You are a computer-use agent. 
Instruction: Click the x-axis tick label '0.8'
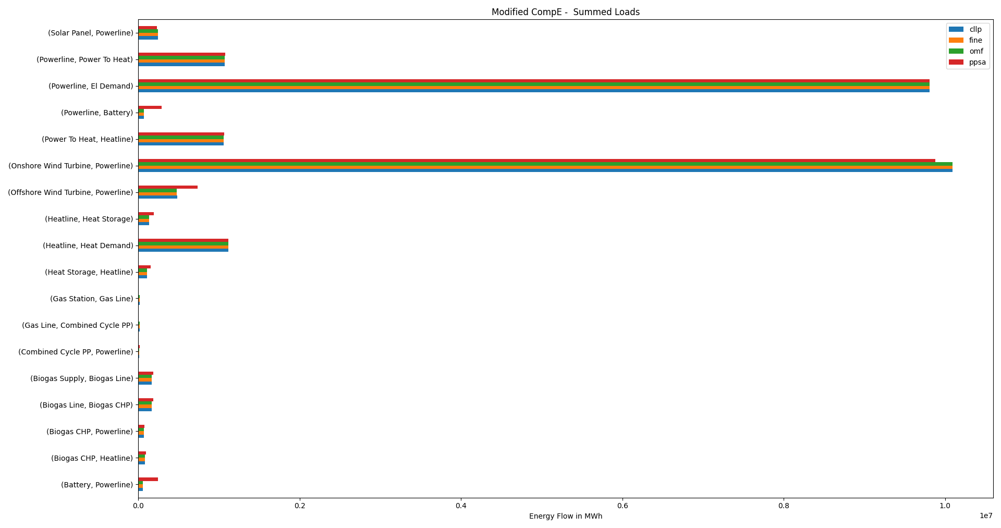coord(784,505)
